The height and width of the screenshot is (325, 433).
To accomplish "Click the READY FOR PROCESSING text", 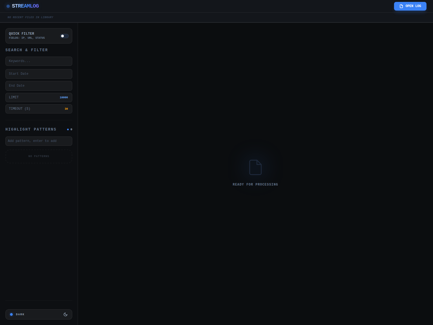I will (255, 184).
